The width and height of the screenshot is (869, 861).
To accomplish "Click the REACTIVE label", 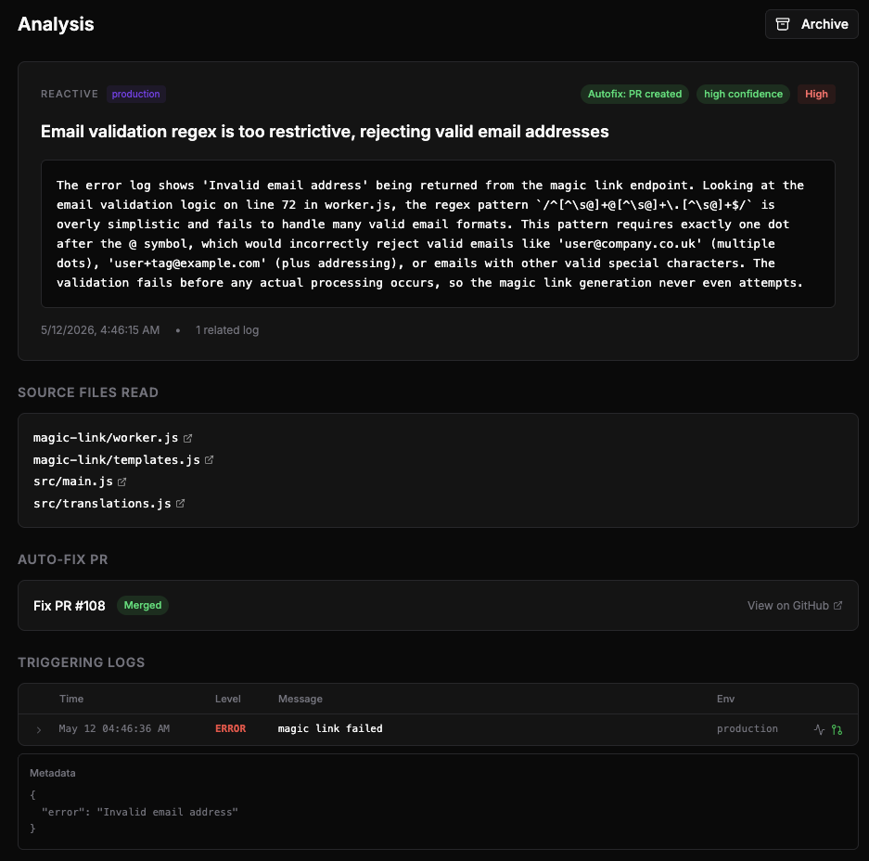I will 70,94.
